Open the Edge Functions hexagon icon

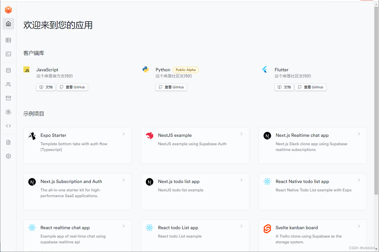point(8,112)
